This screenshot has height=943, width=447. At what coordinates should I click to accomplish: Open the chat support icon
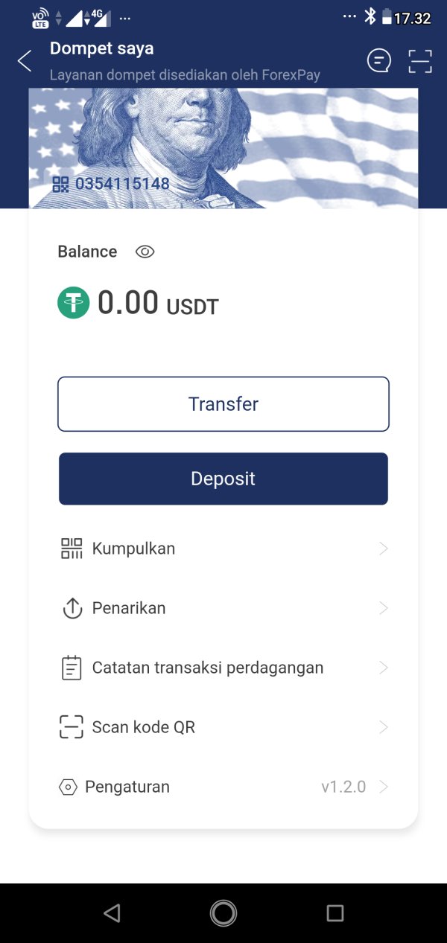(x=379, y=61)
